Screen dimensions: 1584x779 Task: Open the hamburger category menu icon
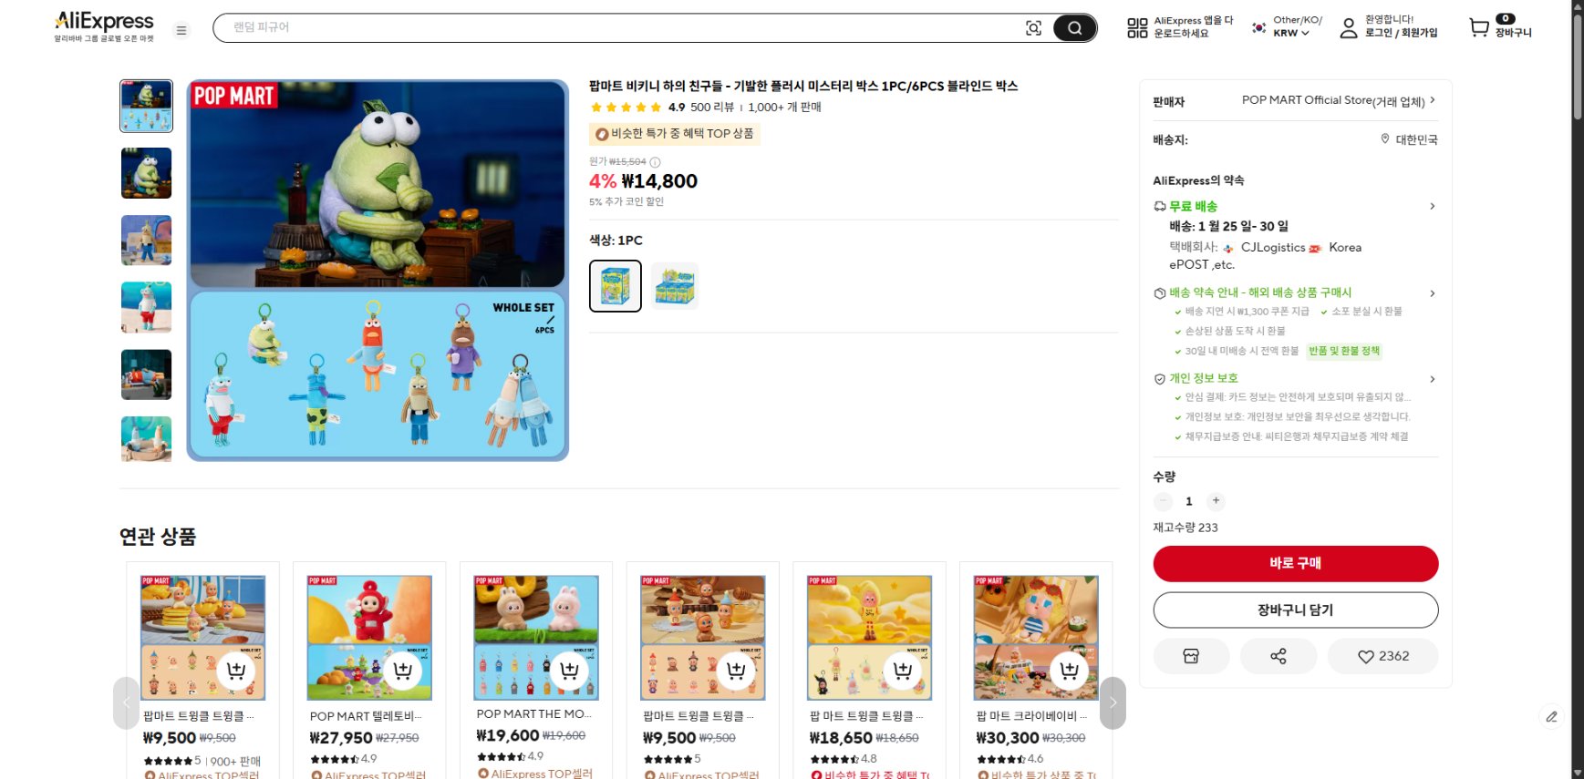(181, 30)
